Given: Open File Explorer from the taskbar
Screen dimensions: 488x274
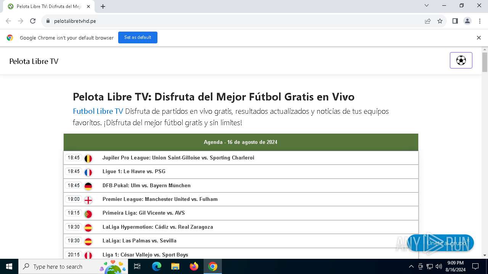Looking at the screenshot, I should point(175,266).
